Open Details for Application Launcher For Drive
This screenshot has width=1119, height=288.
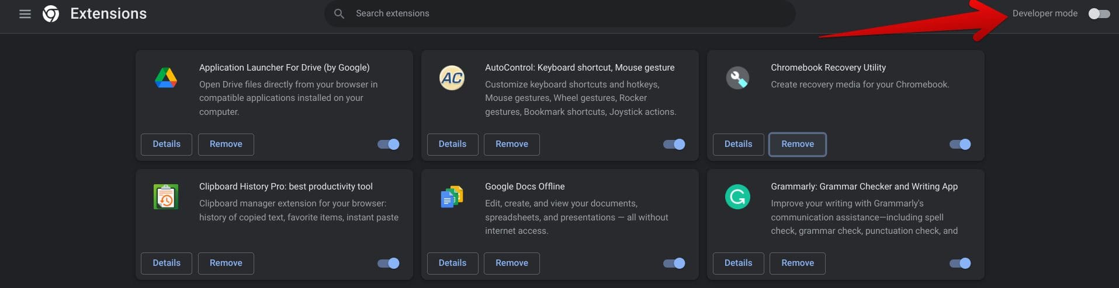[x=167, y=144]
